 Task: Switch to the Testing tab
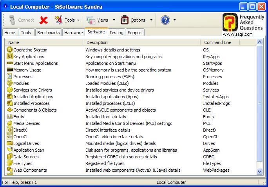(116, 32)
